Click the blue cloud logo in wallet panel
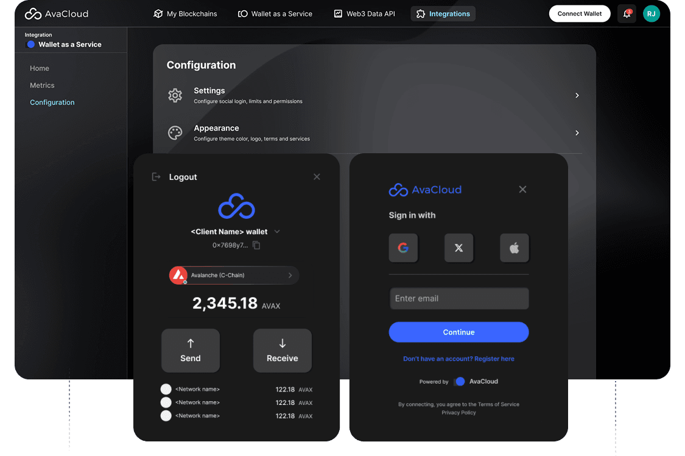Viewport: 685px width, 456px height. click(236, 206)
